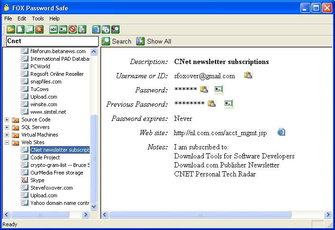Reveal the Previous Password with '#_' icon

click(228, 103)
